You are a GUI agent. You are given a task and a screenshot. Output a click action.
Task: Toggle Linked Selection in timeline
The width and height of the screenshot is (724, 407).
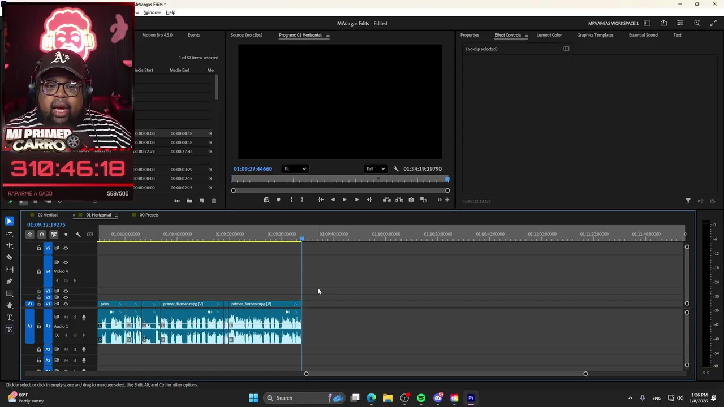(54, 234)
